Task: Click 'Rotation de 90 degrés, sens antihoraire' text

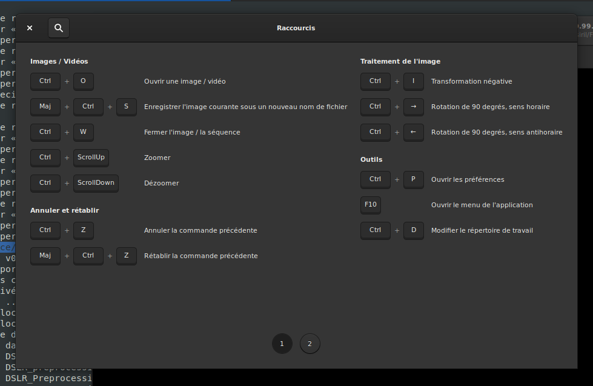Action: pos(497,132)
